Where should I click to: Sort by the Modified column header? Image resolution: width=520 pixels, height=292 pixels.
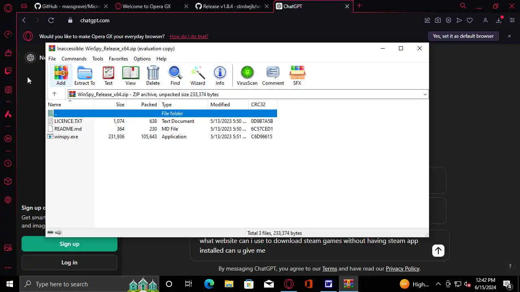click(x=228, y=105)
